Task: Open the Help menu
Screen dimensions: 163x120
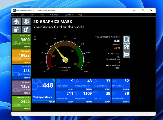Action: pos(80,15)
